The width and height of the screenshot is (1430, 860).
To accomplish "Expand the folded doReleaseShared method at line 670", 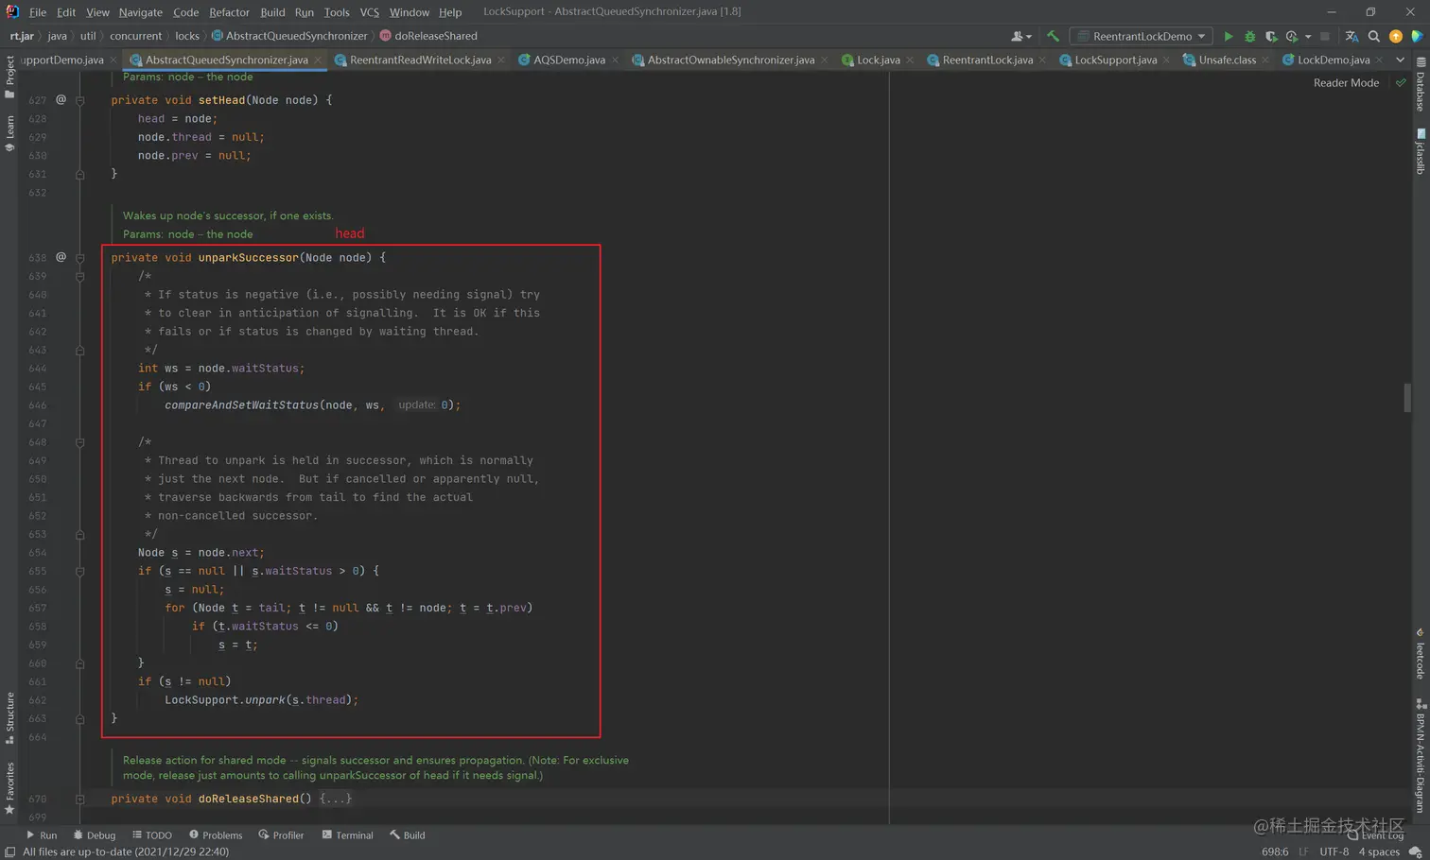I will (x=80, y=799).
